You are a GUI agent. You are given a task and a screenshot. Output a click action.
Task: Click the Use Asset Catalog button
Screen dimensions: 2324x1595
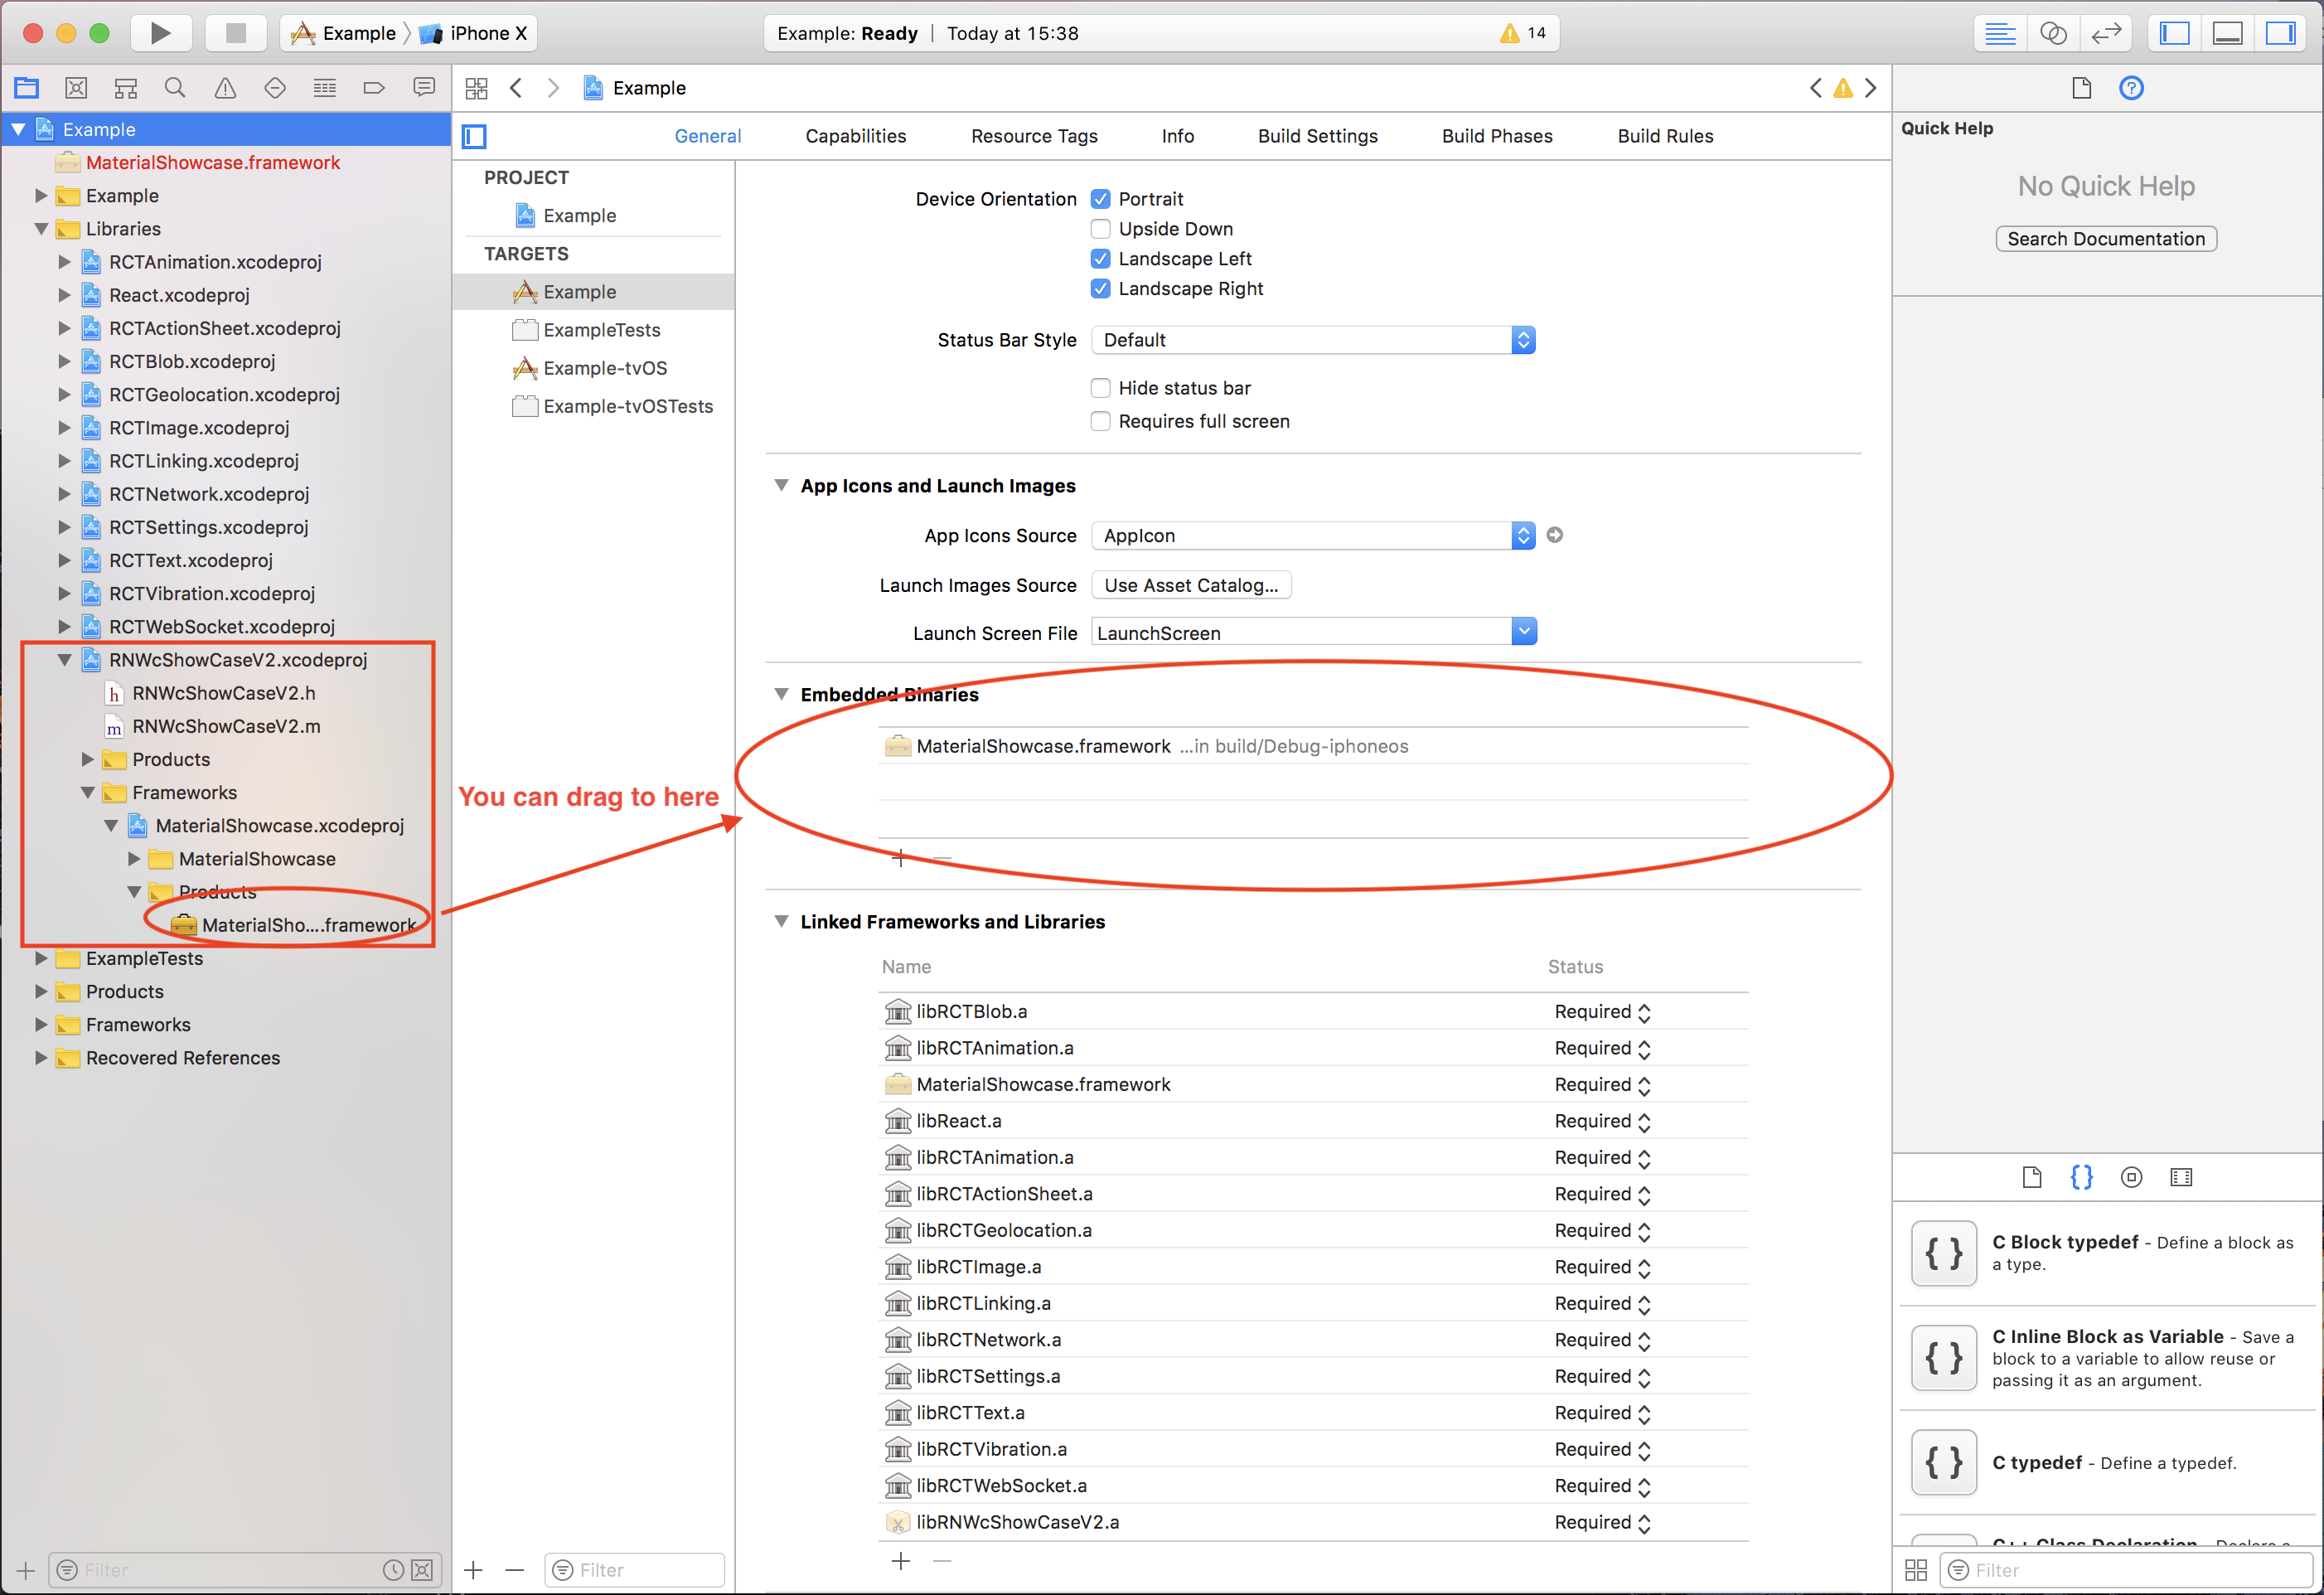(x=1190, y=585)
